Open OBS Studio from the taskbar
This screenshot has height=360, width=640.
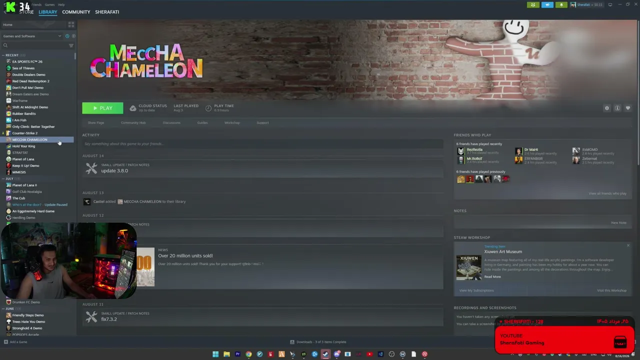(x=391, y=354)
